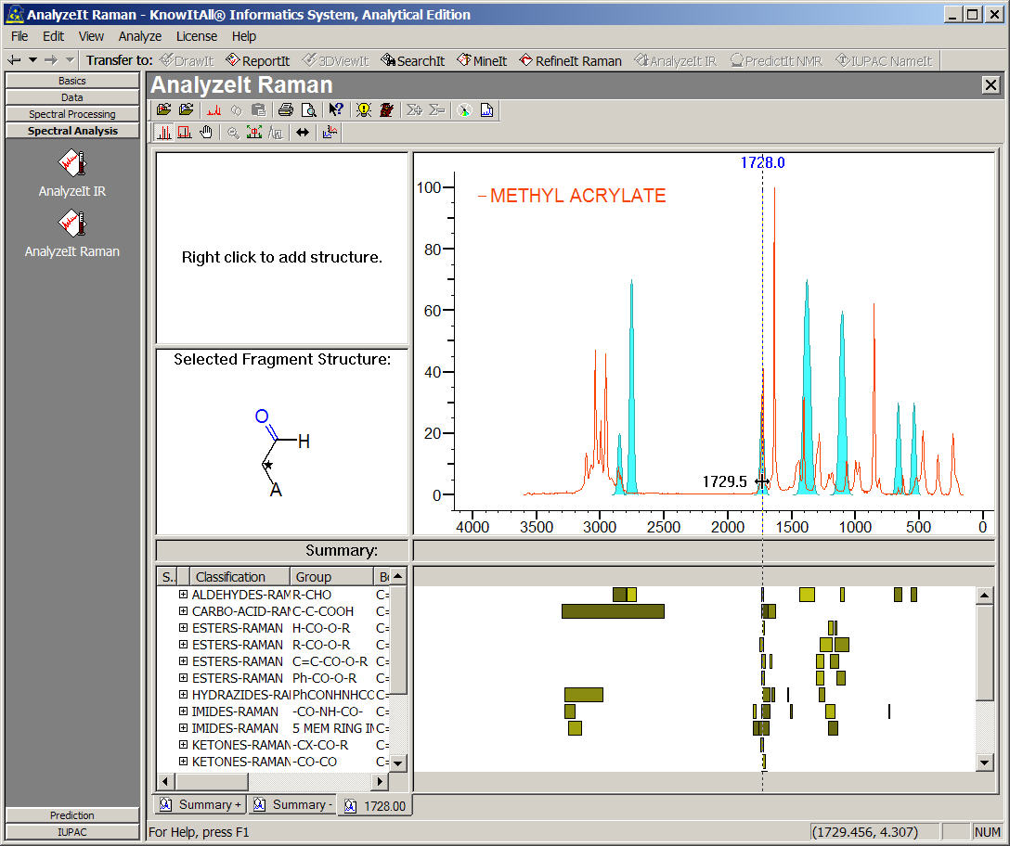Click the paste clipboard toolbar icon

tap(258, 110)
